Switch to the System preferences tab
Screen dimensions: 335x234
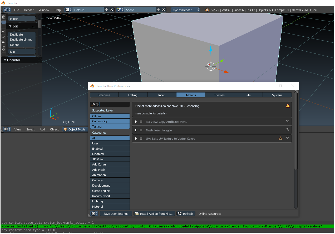277,95
